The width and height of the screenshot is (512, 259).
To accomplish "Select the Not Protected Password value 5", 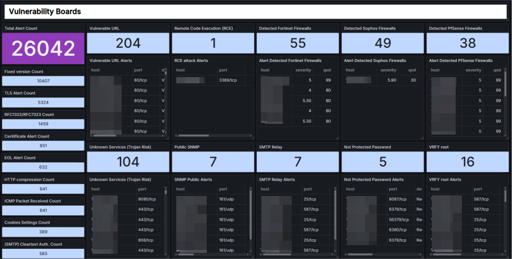I will (382, 162).
